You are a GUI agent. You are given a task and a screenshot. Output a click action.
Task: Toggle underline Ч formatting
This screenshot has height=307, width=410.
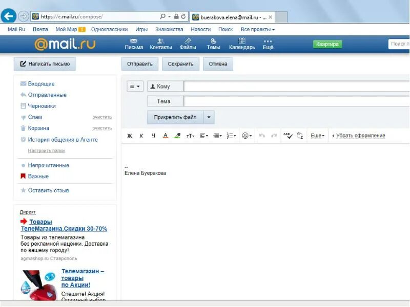tap(153, 136)
